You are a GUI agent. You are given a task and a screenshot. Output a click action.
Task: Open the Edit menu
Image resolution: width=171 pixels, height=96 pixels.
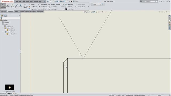20,1
